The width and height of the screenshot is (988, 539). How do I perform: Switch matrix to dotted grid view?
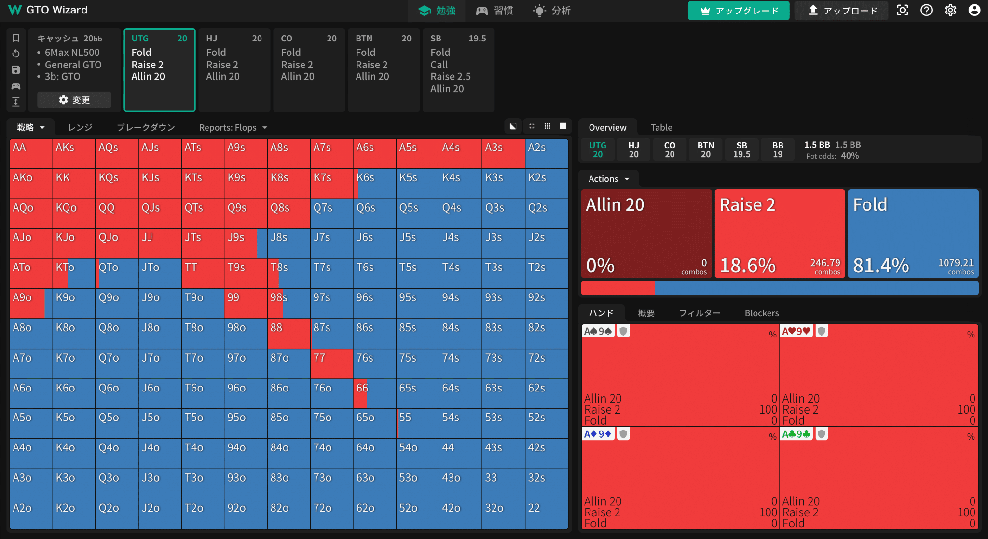click(547, 126)
